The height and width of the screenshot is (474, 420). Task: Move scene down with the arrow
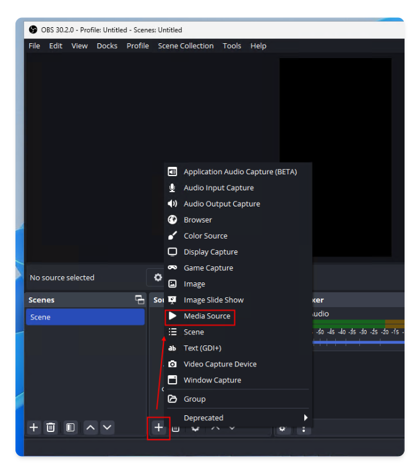(x=107, y=428)
